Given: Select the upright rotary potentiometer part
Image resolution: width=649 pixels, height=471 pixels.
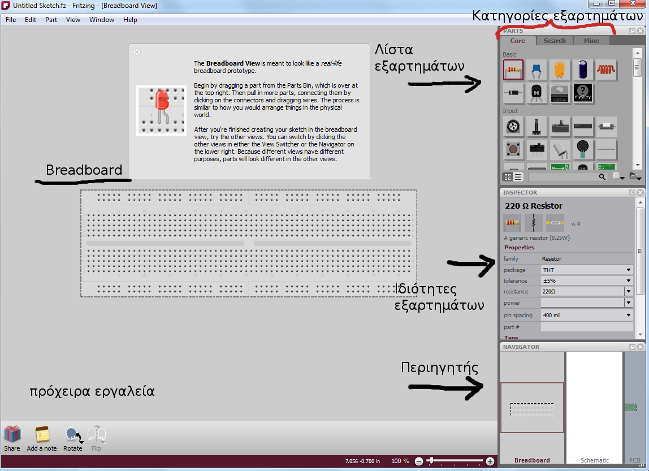Looking at the screenshot, I should pyautogui.click(x=536, y=127).
